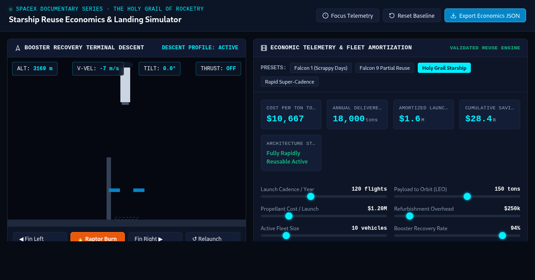Click the Starship Reuse Economics title
The width and height of the screenshot is (535, 280).
95,20
